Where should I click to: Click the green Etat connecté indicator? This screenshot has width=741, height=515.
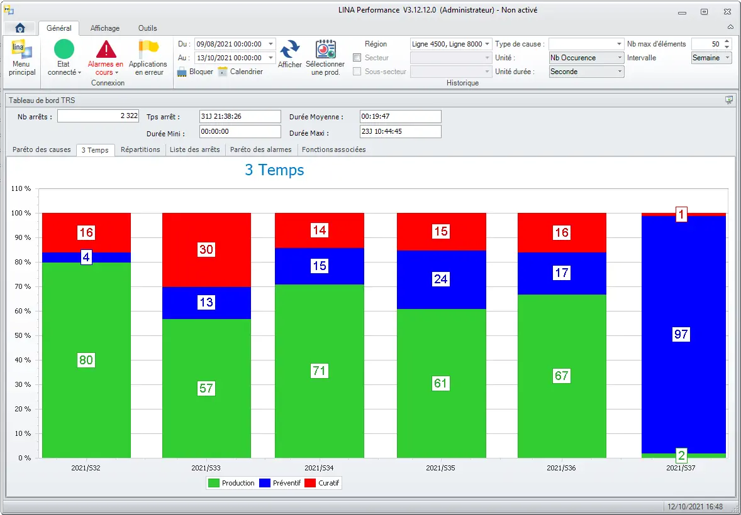64,50
